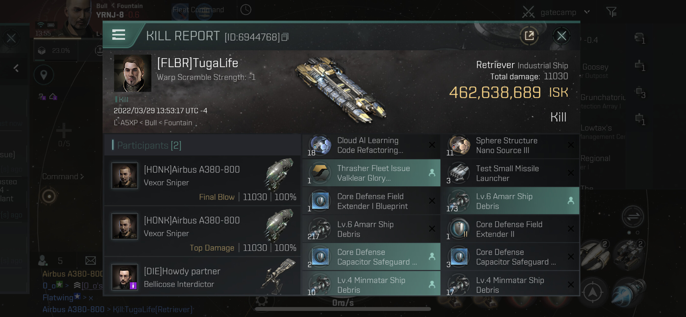Viewport: 686px width, 317px height.
Task: Open the mail envelope icon
Action: [91, 260]
